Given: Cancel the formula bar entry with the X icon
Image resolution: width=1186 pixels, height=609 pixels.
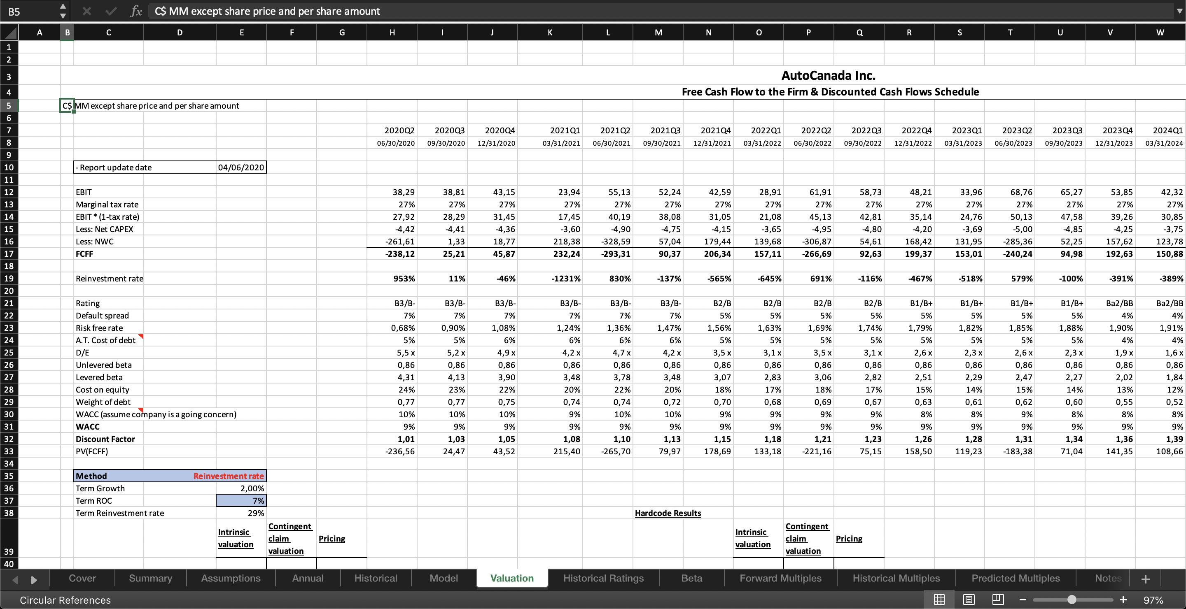Looking at the screenshot, I should 86,11.
